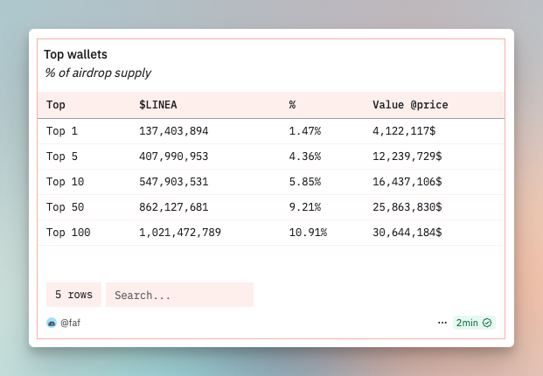Click the 2min refresh status badge

tap(474, 323)
